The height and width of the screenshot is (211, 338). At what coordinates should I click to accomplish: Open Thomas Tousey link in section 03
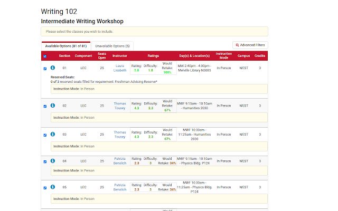pyautogui.click(x=120, y=135)
